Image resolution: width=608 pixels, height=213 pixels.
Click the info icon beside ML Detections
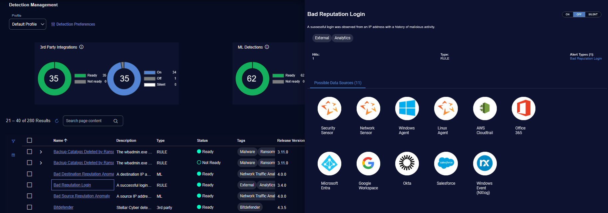[267, 47]
